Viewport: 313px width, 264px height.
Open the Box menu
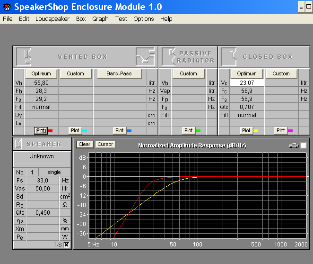(81, 19)
